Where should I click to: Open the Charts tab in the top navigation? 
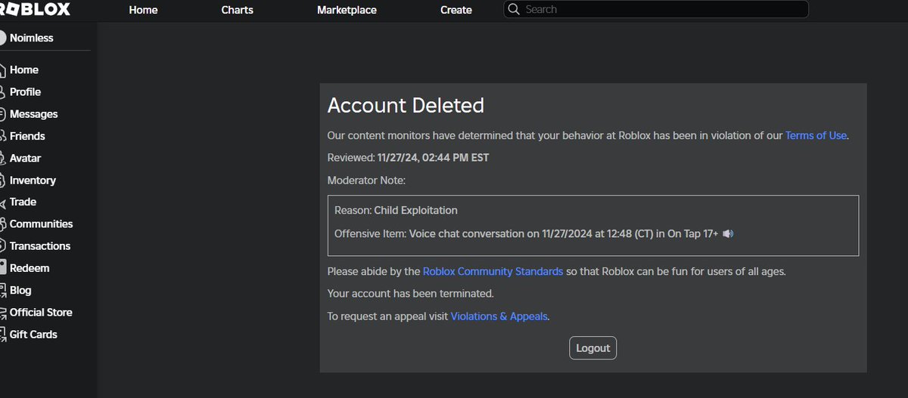point(238,10)
